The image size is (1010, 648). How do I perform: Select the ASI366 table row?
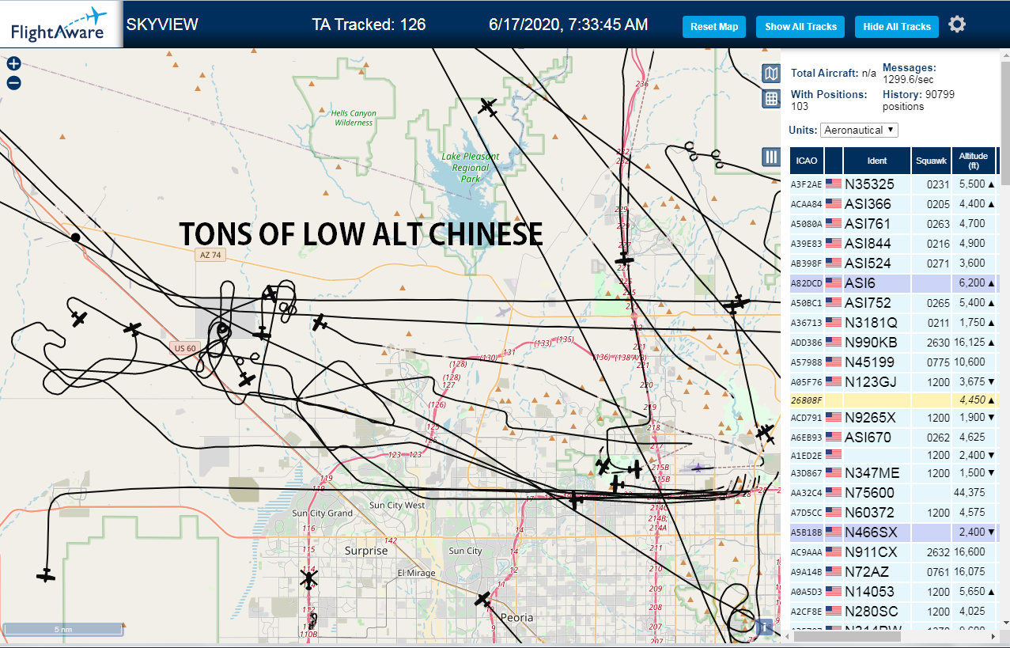[x=894, y=203]
